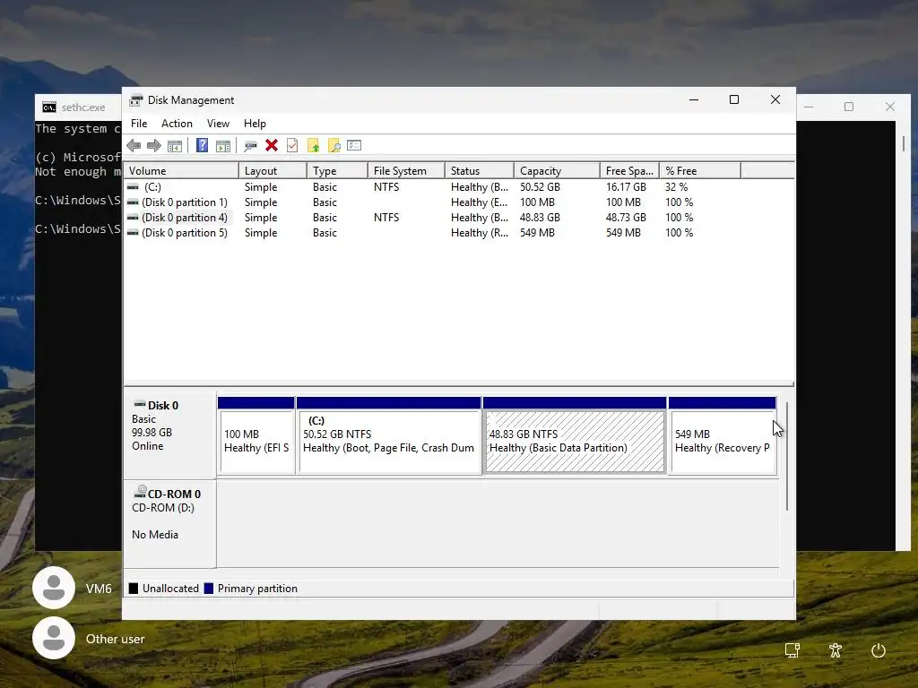
Task: Toggle the console tree pane icon
Action: [x=175, y=146]
